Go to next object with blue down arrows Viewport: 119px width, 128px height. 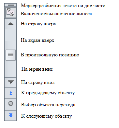[10, 116]
